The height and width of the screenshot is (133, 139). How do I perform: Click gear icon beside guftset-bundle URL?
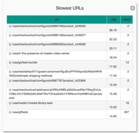[x=10, y=63]
